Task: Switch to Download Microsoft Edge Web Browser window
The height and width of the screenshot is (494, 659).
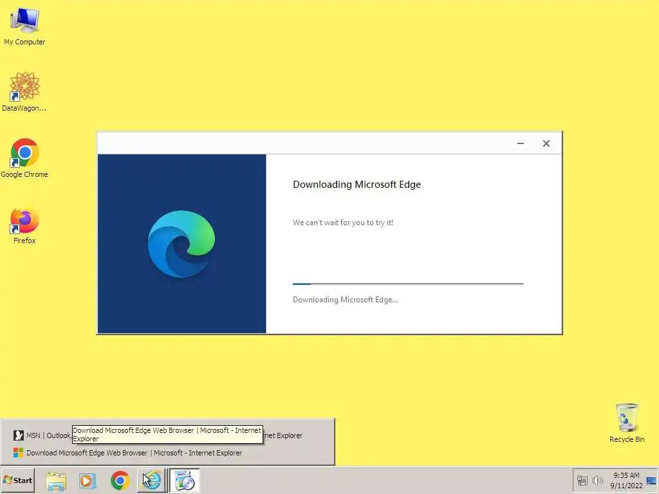Action: pos(128,453)
